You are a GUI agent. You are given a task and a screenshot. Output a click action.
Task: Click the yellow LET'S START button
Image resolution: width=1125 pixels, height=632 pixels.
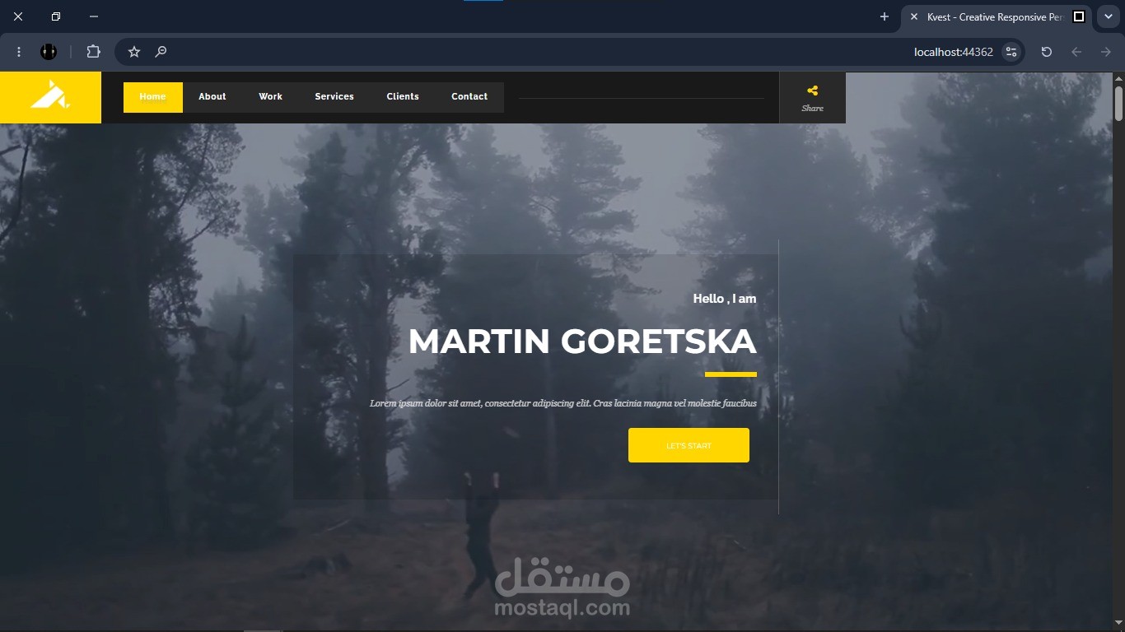click(x=689, y=445)
